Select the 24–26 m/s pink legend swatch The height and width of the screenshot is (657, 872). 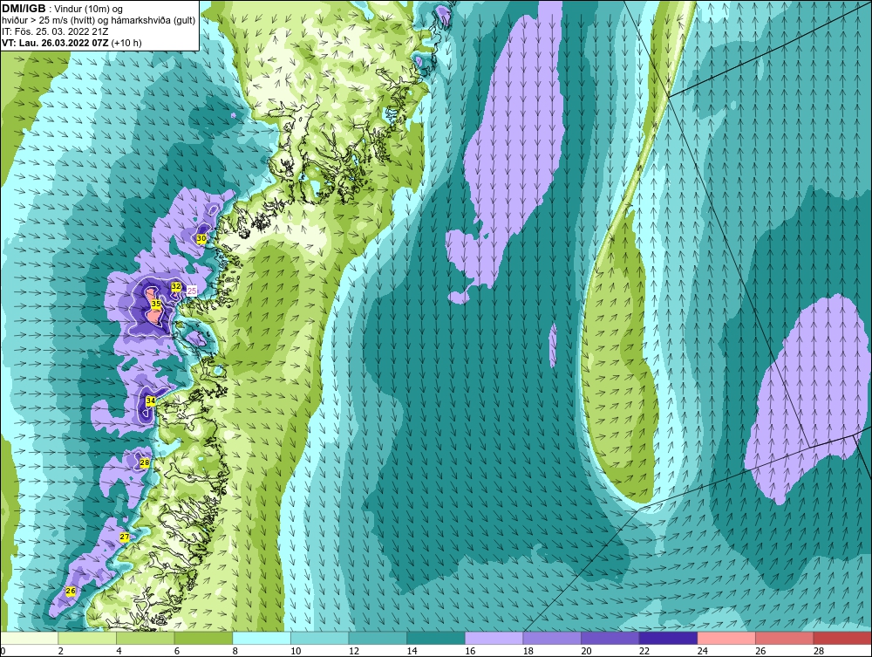tap(726, 638)
